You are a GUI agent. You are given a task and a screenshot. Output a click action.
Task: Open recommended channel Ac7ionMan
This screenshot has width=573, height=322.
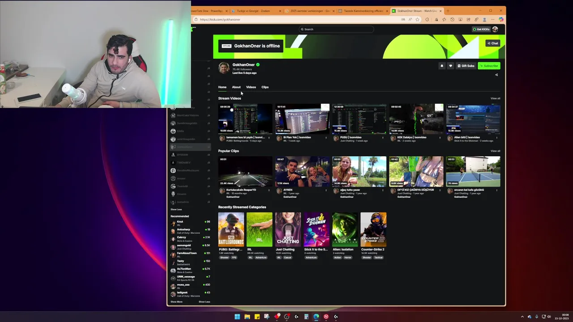pyautogui.click(x=190, y=270)
